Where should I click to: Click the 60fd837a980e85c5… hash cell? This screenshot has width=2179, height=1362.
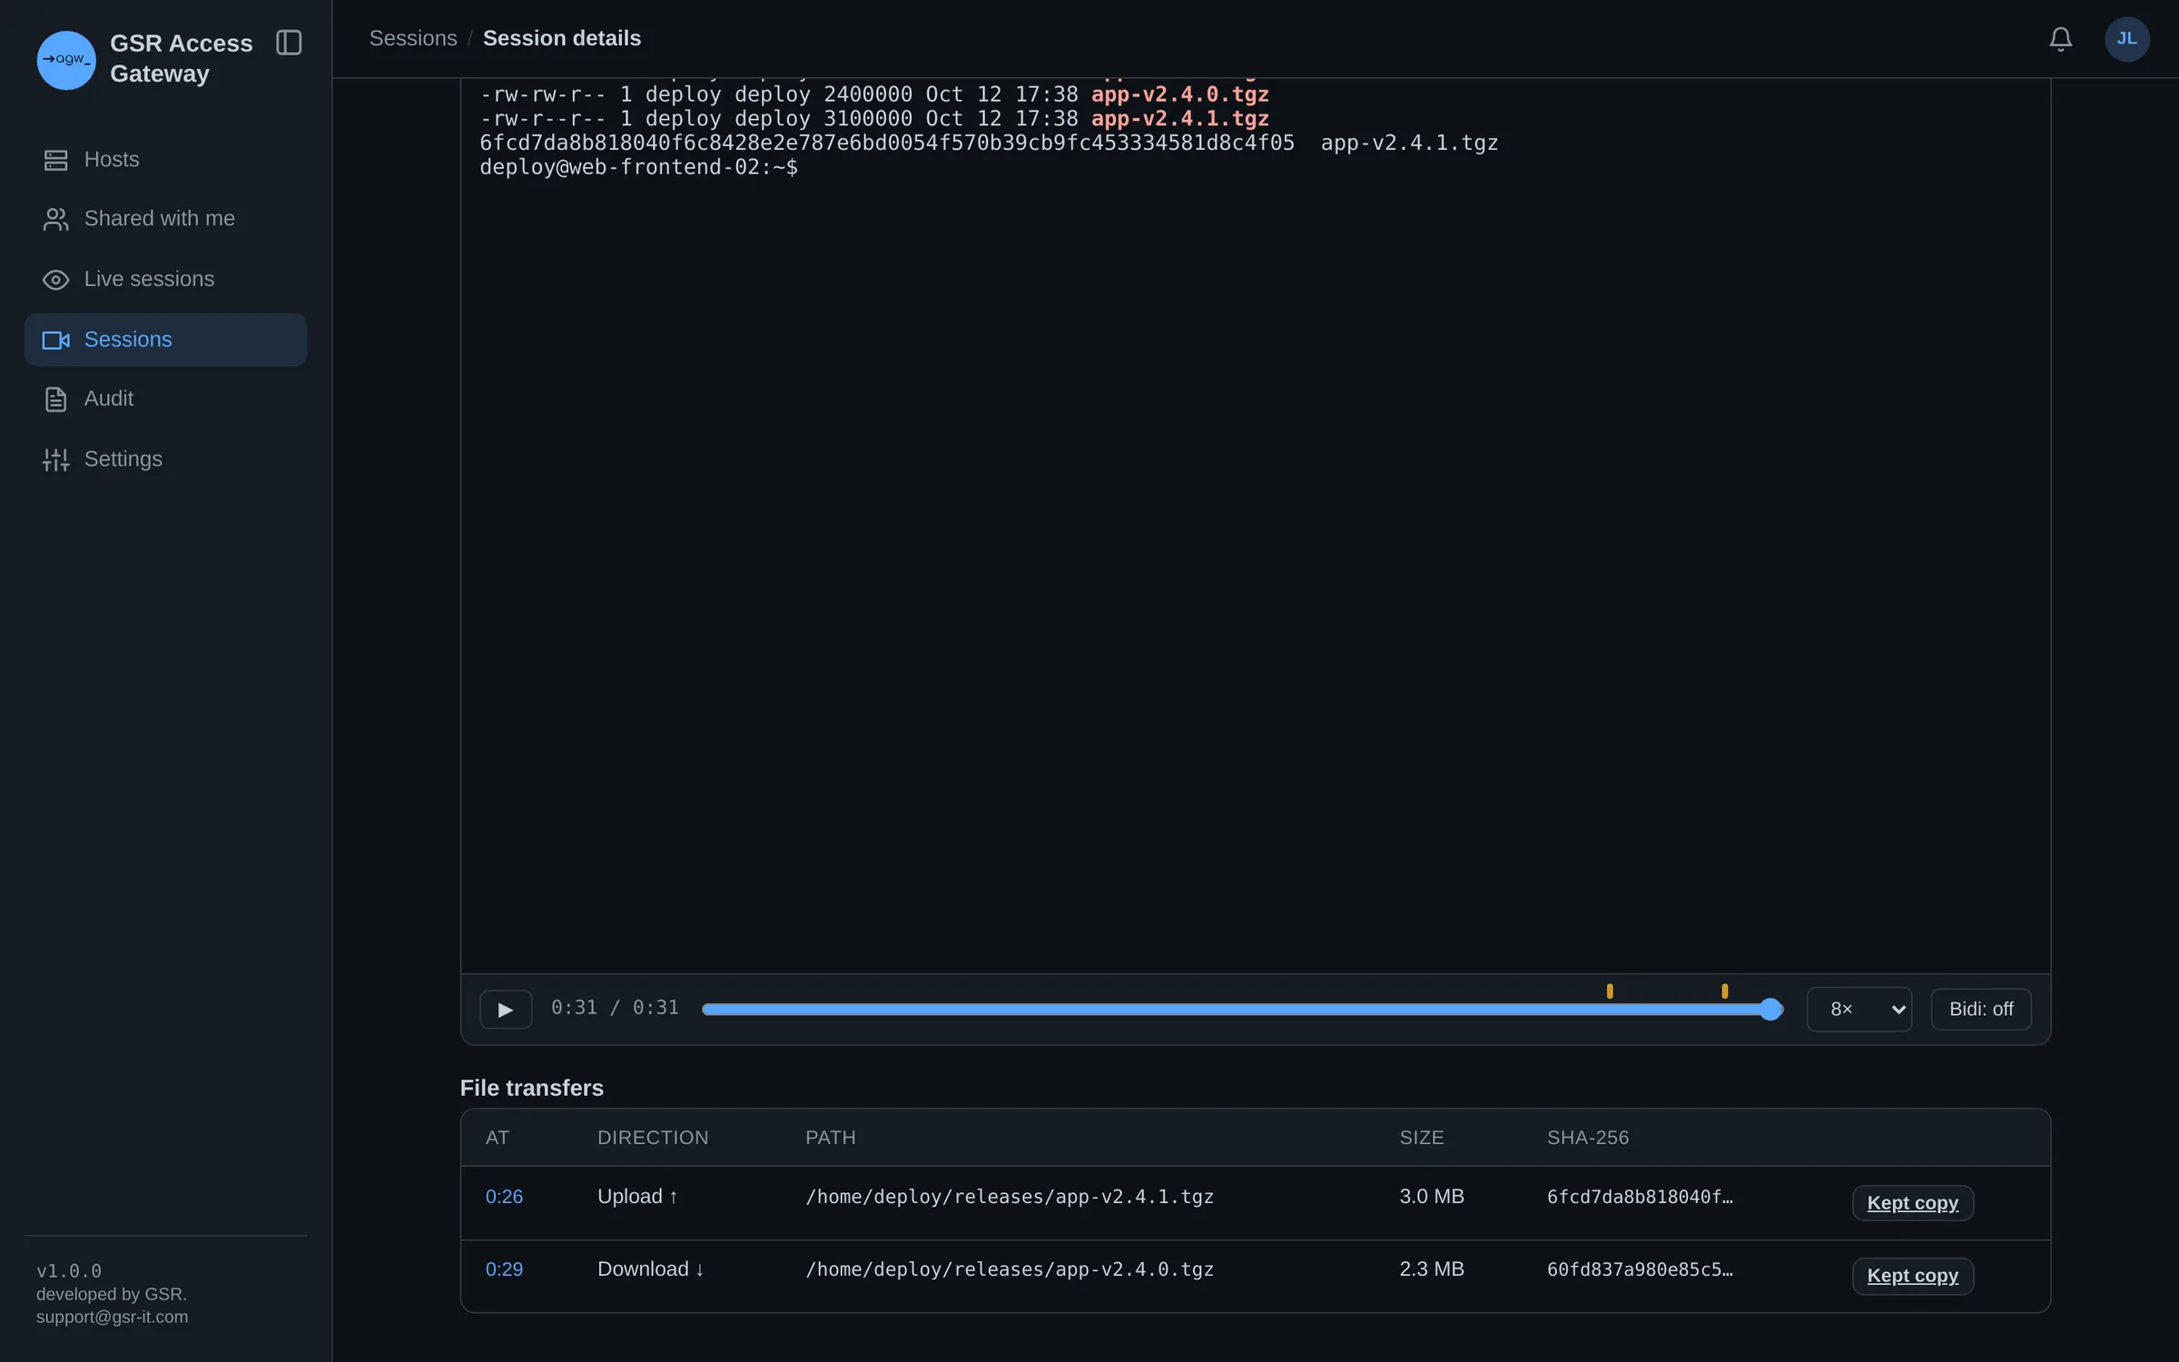tap(1640, 1269)
